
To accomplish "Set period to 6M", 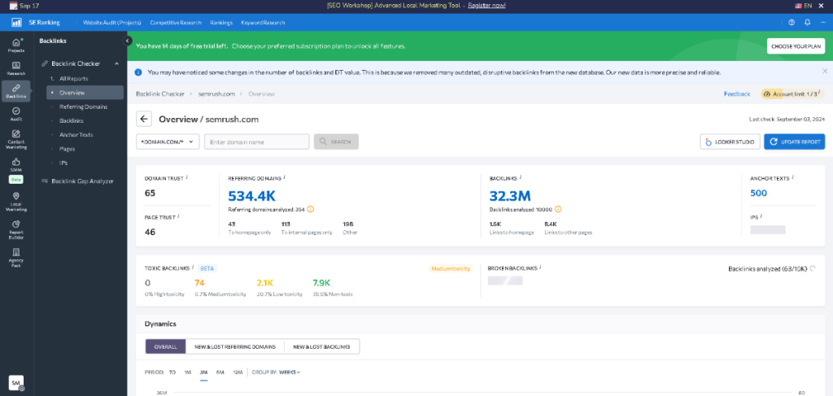I will tap(220, 372).
